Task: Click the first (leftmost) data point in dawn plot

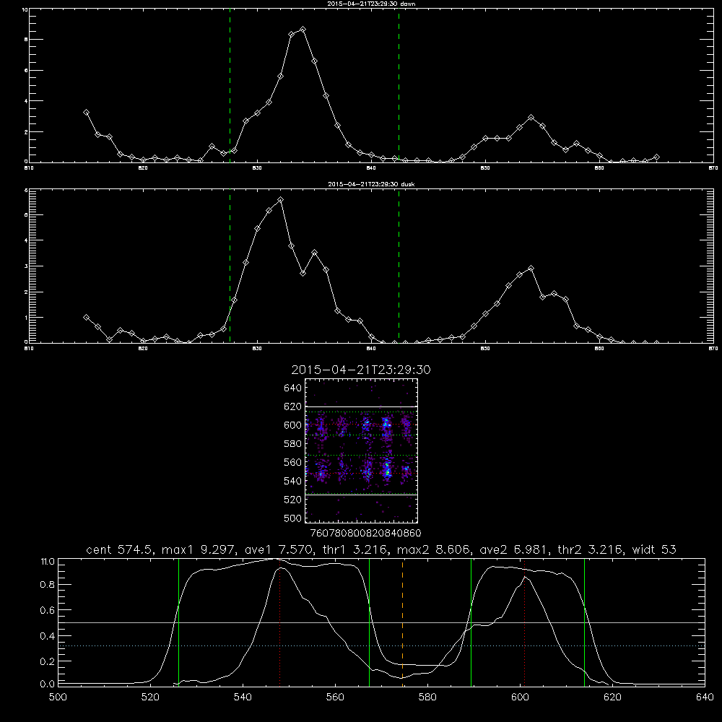Action: point(86,112)
